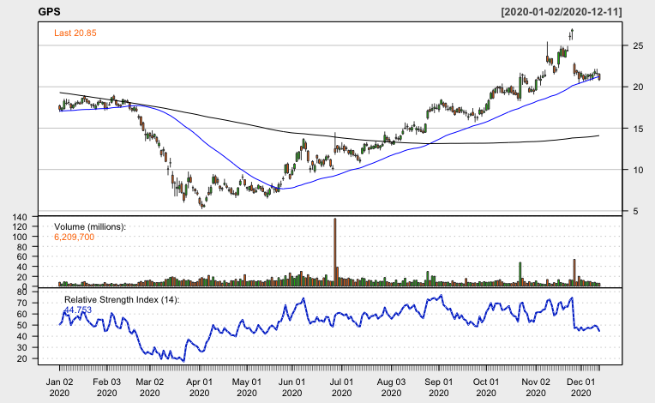Select the date range label 2020-01-02/2020-12-11
Screen dimensions: 655x403
tap(562, 12)
